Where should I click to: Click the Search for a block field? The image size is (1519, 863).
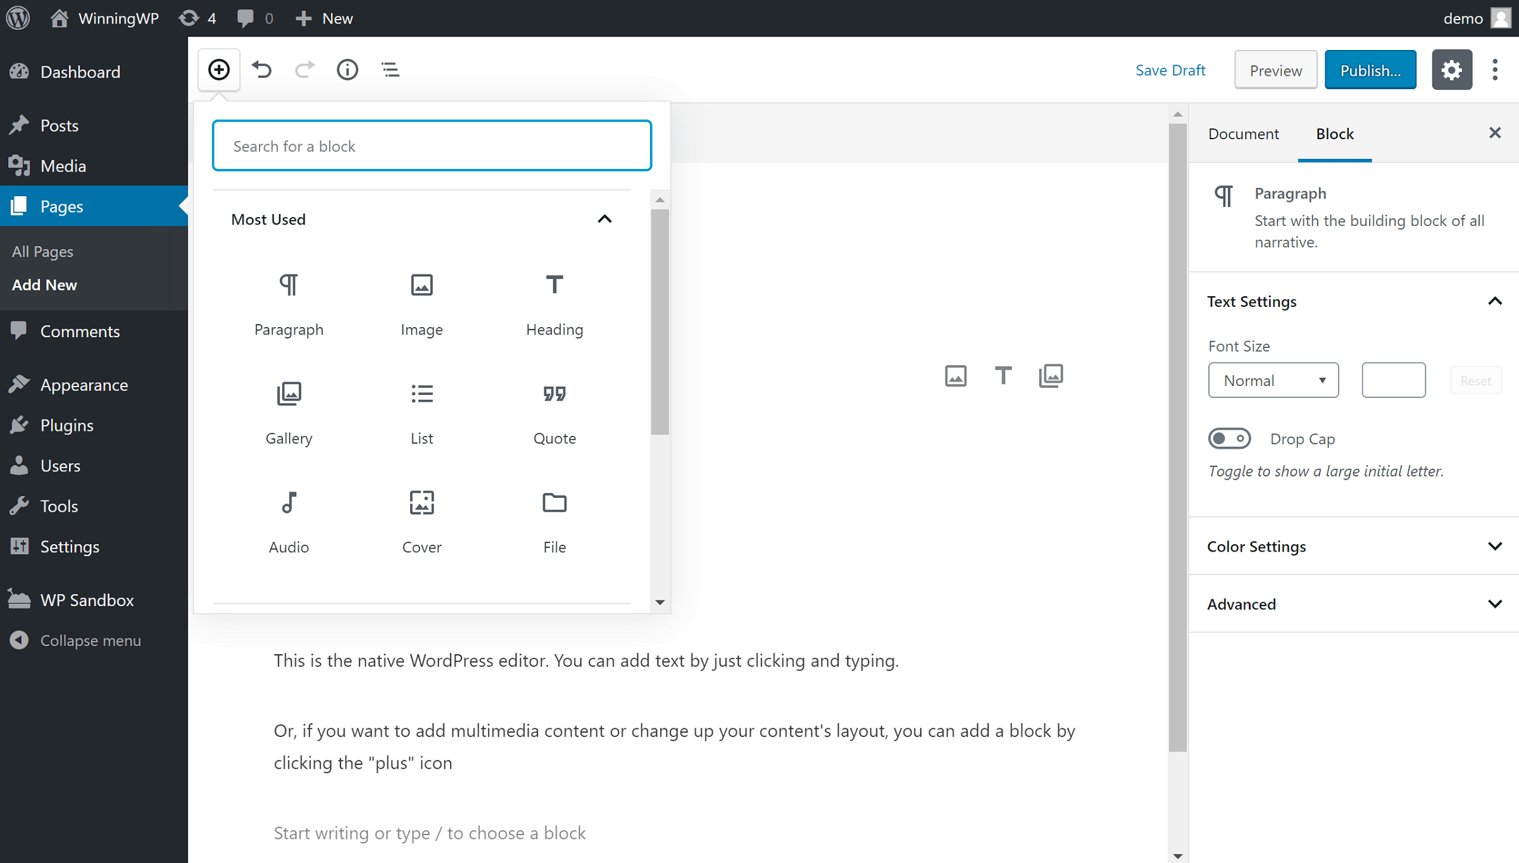coord(431,145)
